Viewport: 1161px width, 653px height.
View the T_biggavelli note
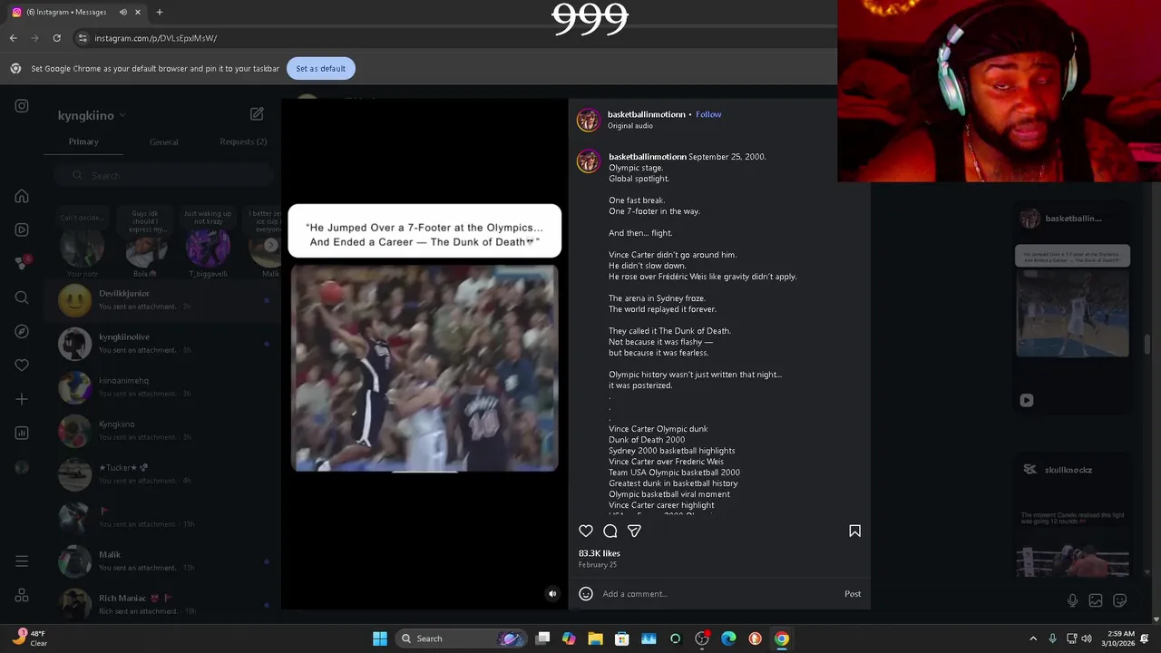click(208, 247)
